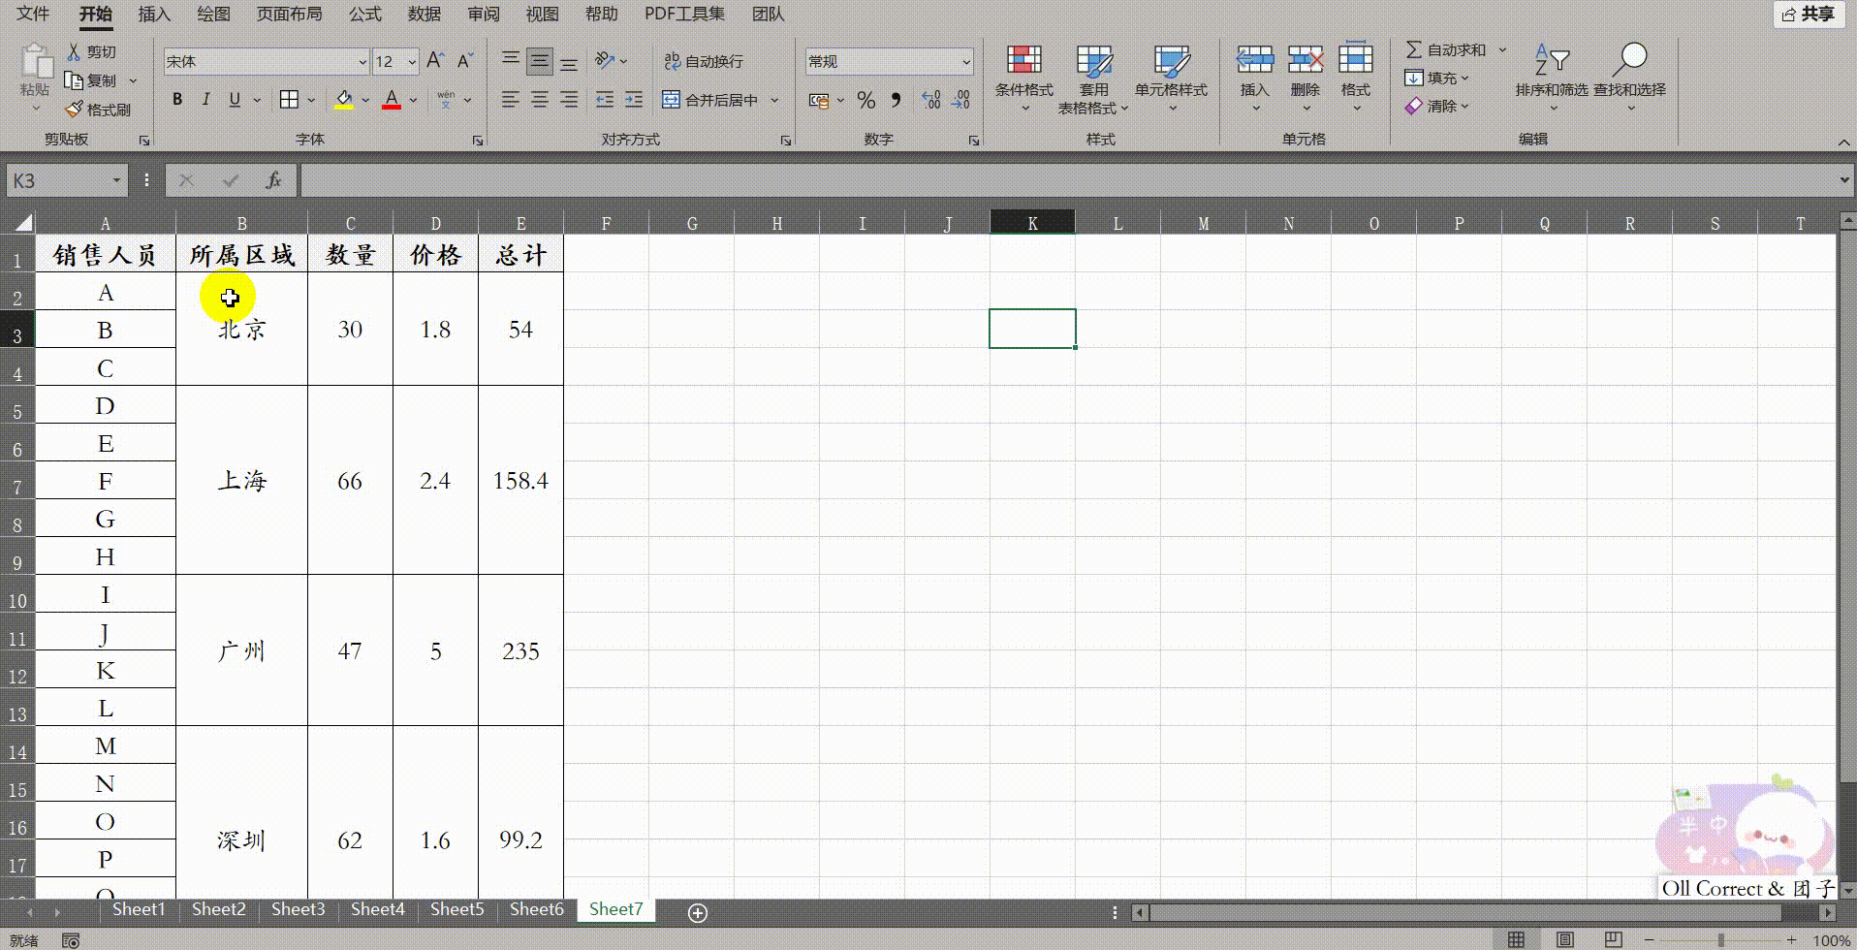Click the zoom slider
The width and height of the screenshot is (1857, 950).
[1721, 940]
